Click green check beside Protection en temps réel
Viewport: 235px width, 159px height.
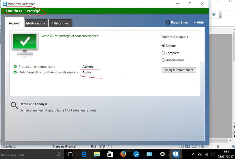pos(15,67)
